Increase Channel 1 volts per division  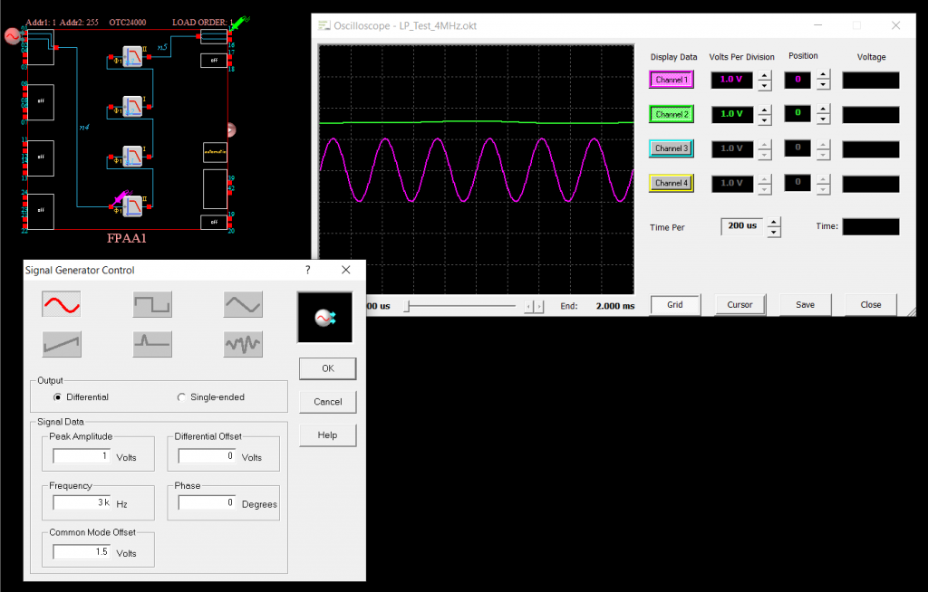(x=764, y=74)
